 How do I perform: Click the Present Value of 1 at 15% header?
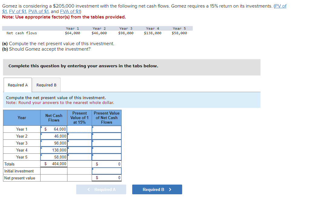pyautogui.click(x=80, y=118)
